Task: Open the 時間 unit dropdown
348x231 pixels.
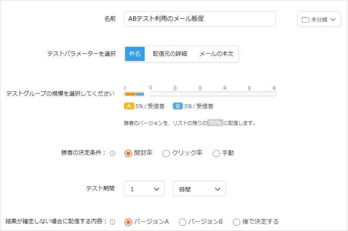Action: point(199,189)
